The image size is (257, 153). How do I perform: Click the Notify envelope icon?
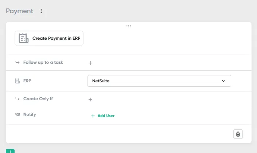tap(17, 114)
